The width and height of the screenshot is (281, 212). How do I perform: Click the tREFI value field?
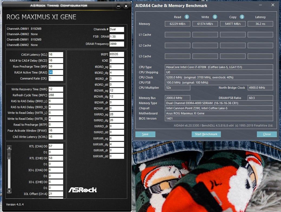click(x=117, y=54)
